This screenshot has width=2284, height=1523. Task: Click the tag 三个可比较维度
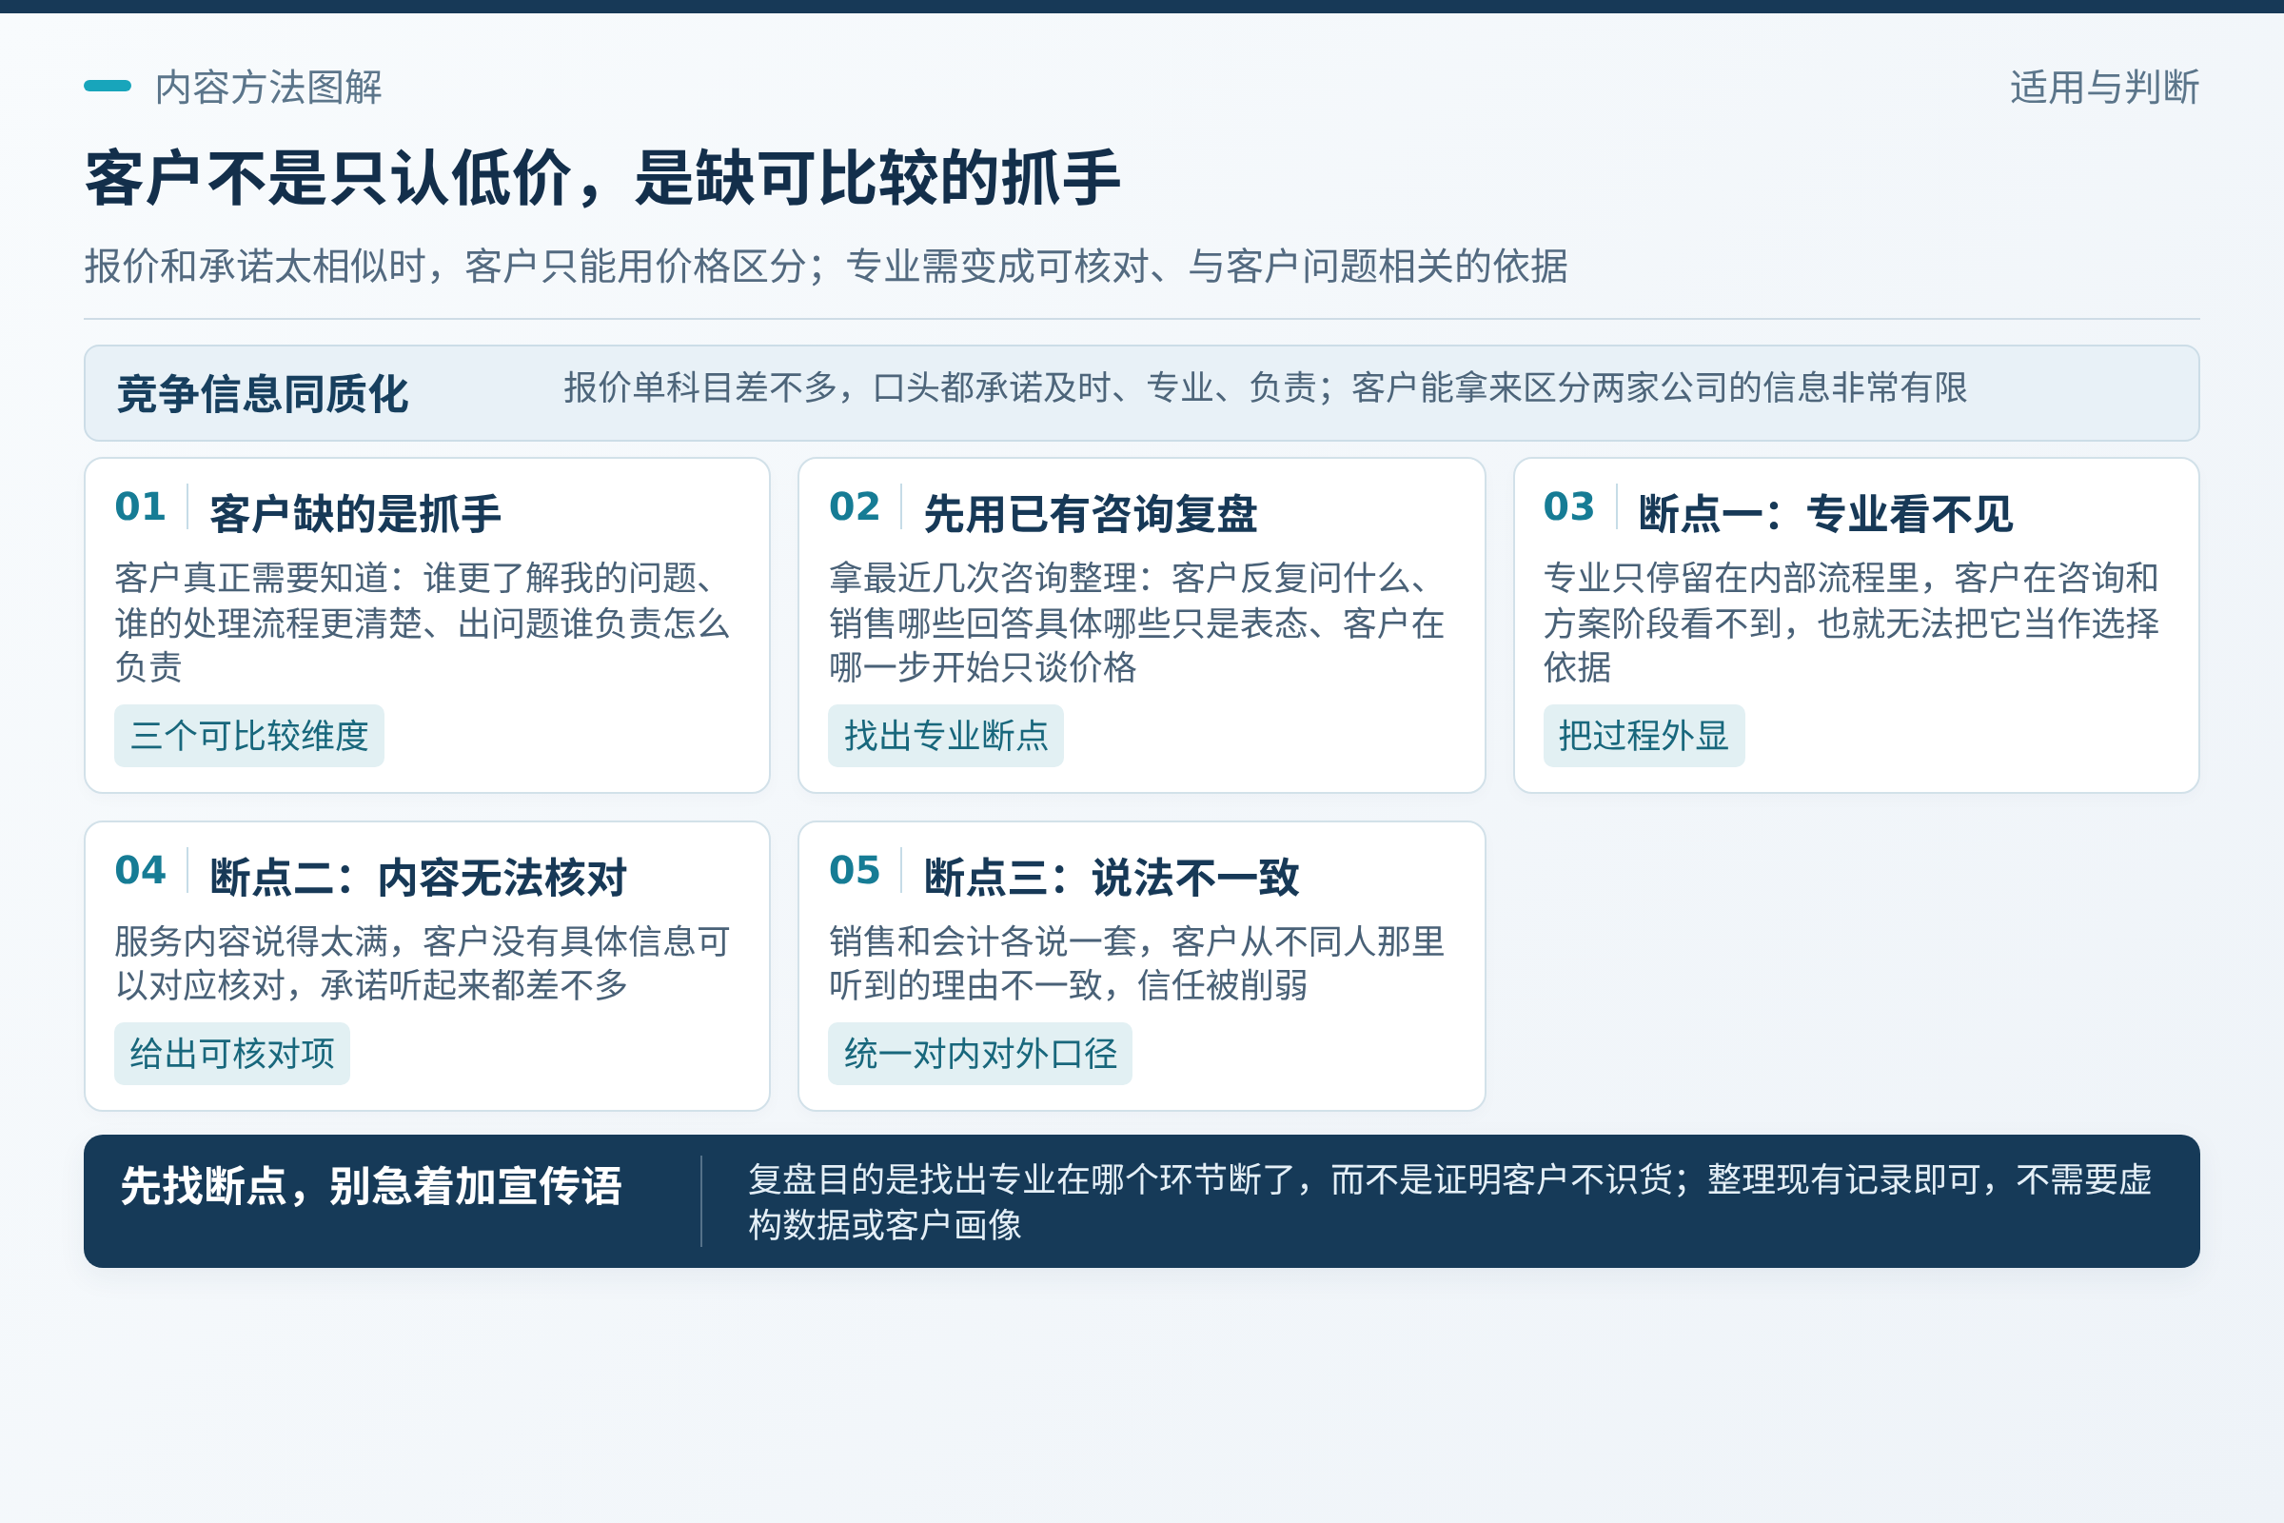coord(248,735)
